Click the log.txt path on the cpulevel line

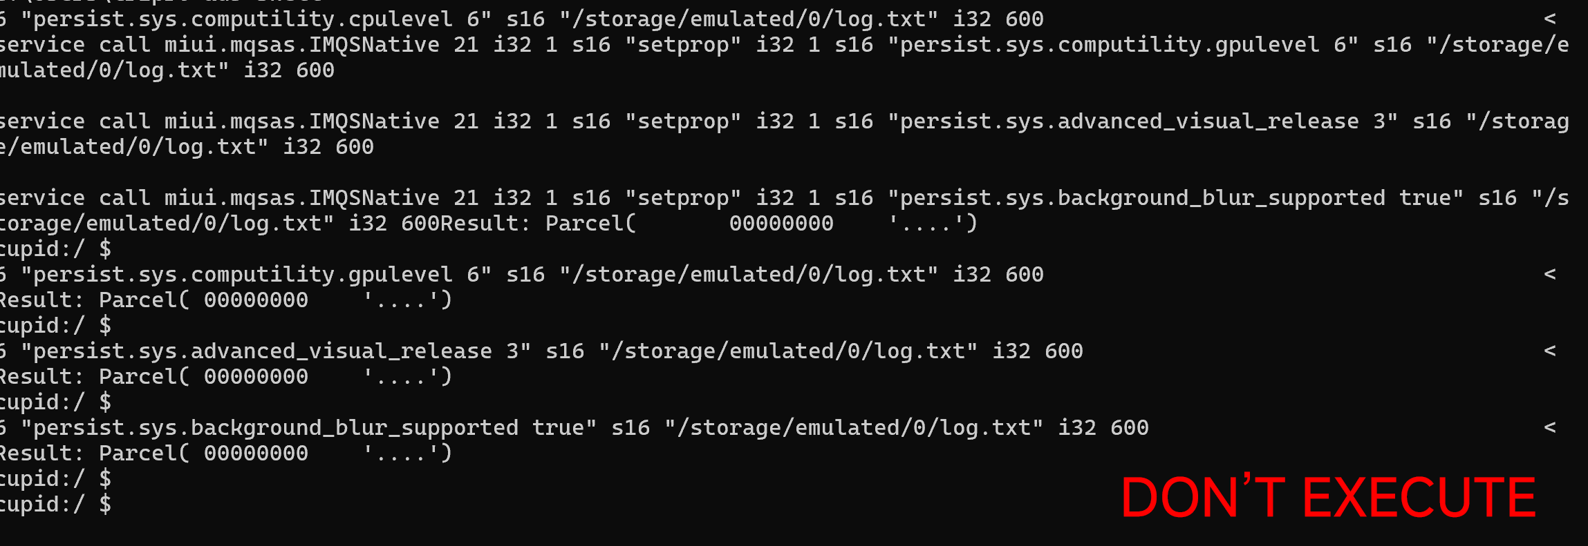coord(749,19)
